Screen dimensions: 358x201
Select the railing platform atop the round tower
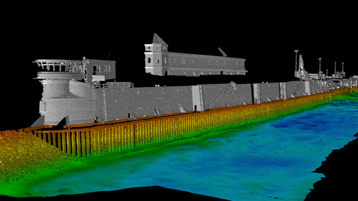pos(59,65)
